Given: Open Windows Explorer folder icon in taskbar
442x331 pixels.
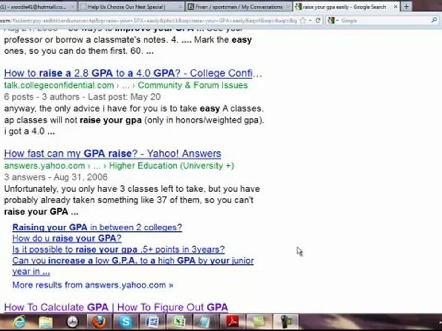Looking at the screenshot, I should pos(46,322).
